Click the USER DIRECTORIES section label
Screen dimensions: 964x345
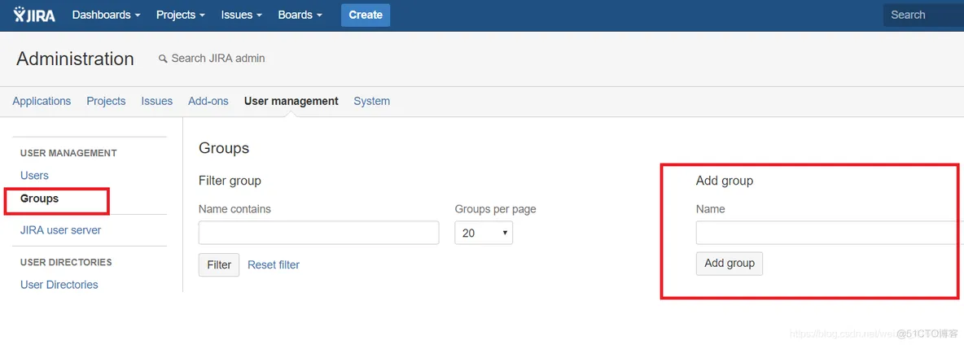[67, 262]
